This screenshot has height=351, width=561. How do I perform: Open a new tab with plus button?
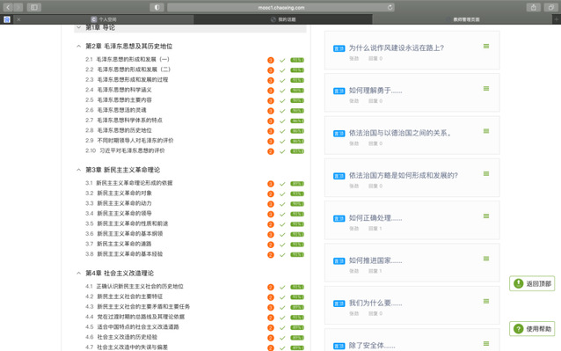557,19
